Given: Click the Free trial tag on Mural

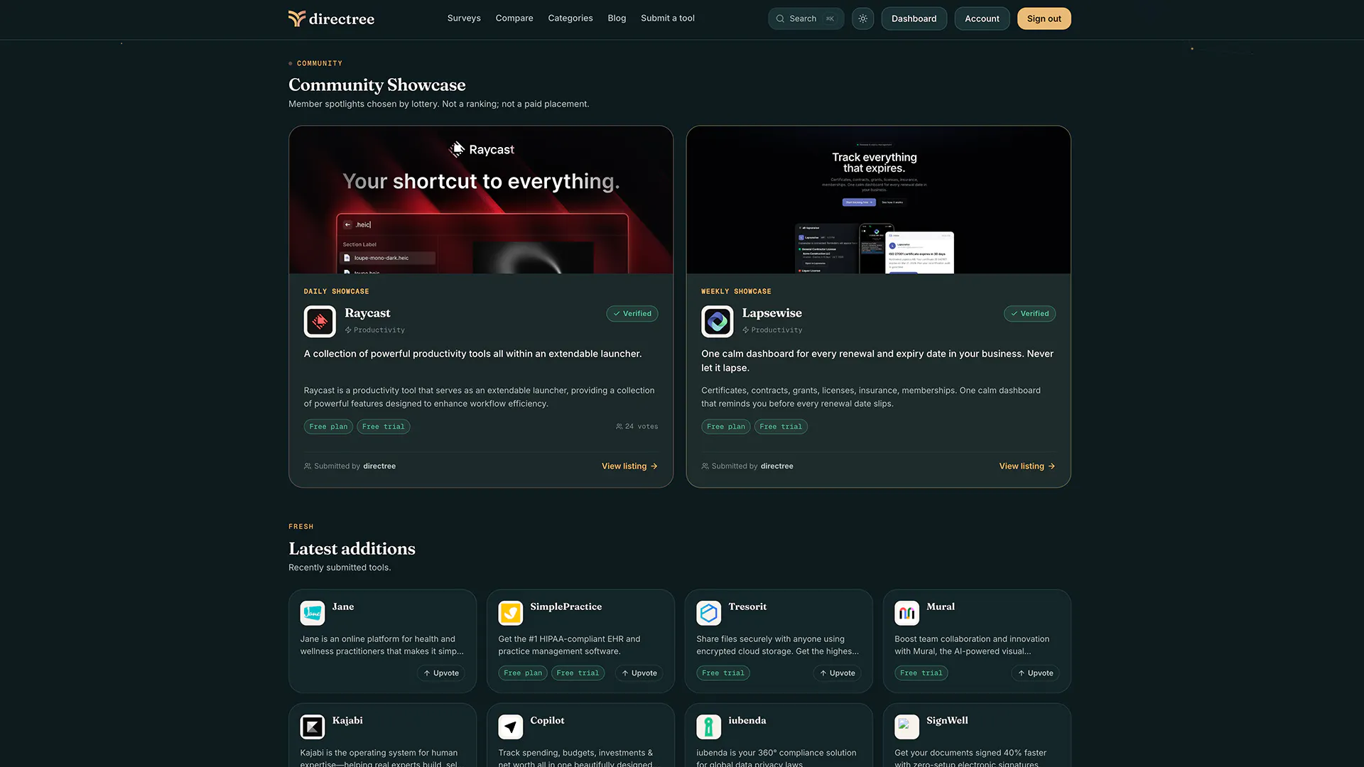Looking at the screenshot, I should pos(921,673).
